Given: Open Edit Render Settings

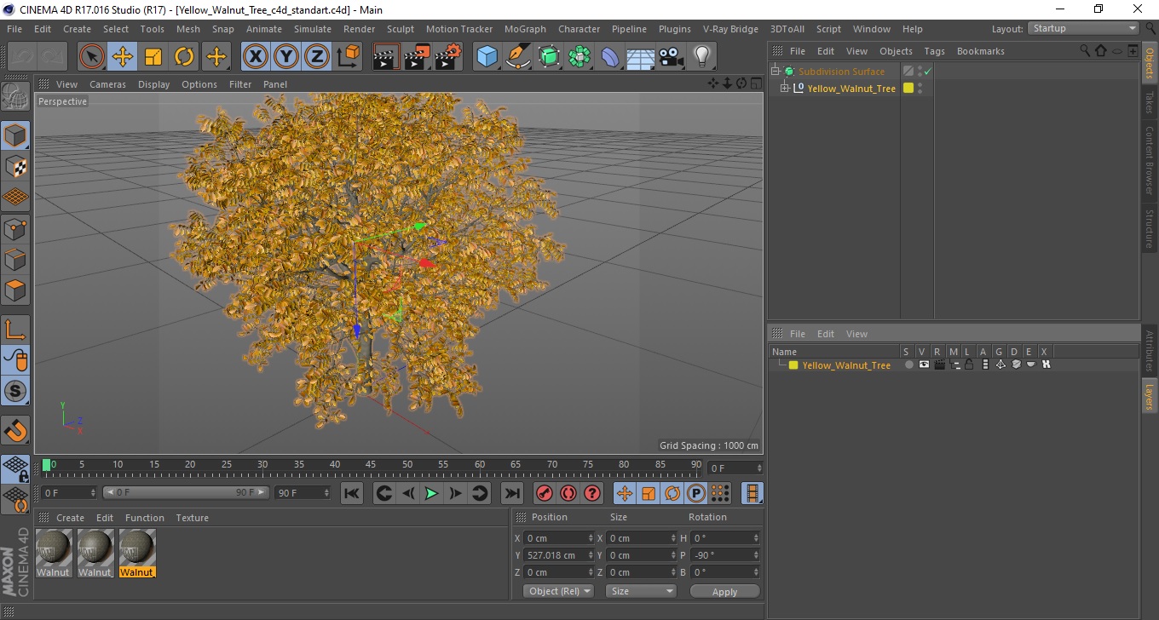Looking at the screenshot, I should [448, 57].
